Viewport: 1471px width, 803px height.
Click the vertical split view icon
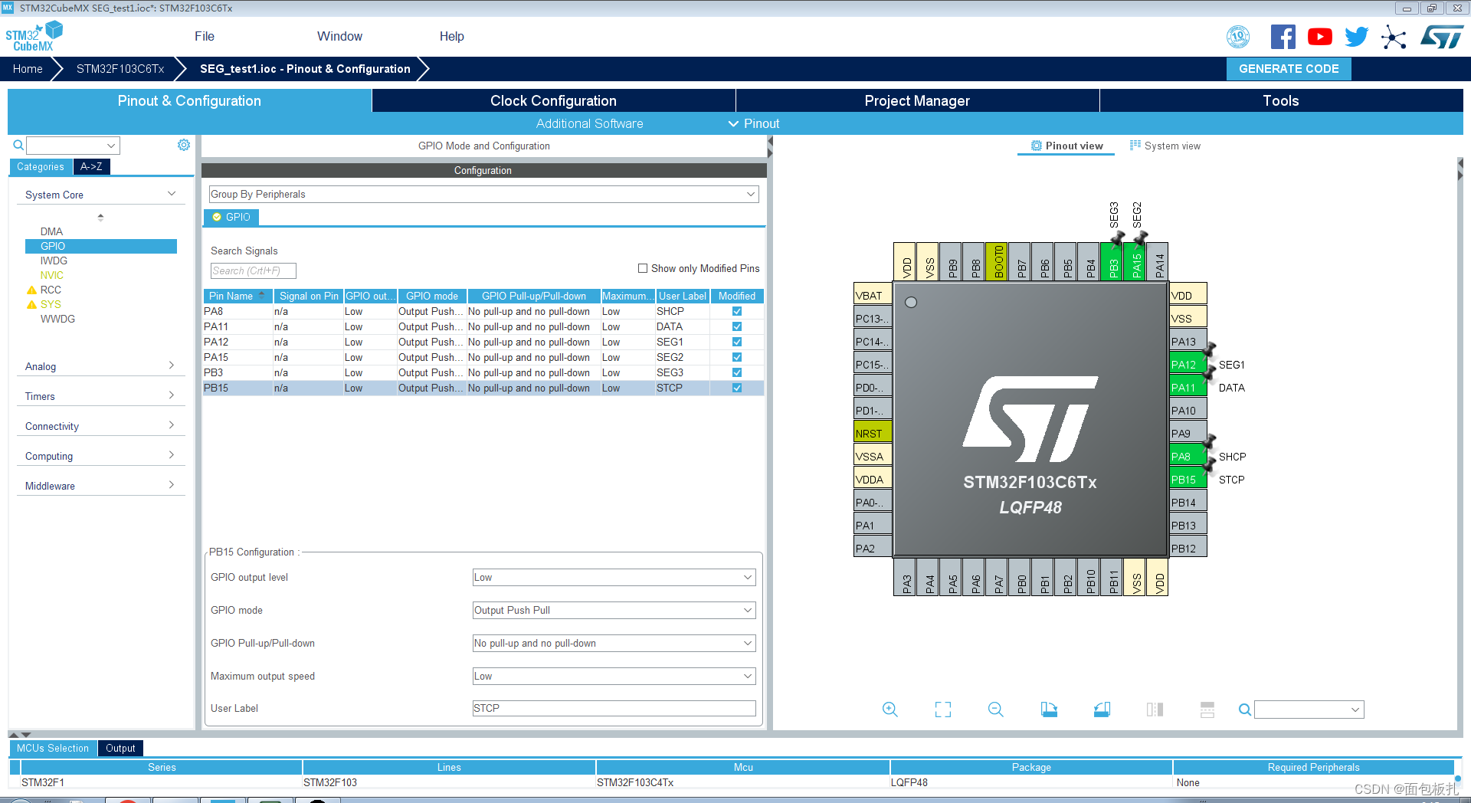pyautogui.click(x=1155, y=710)
